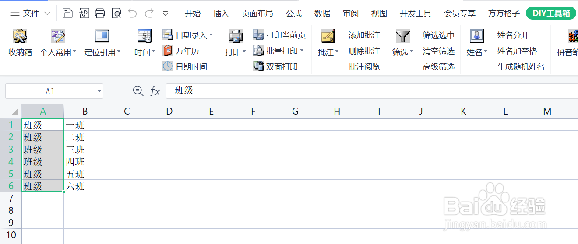
Task: Open the 页面布局 tab
Action: [x=257, y=14]
